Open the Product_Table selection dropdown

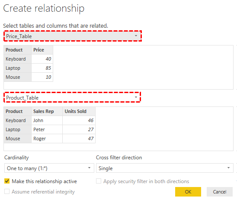pyautogui.click(x=72, y=97)
